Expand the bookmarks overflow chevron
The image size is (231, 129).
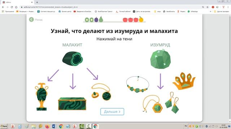tap(210, 11)
